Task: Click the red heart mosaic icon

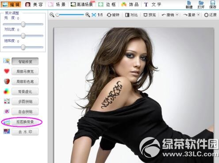Action: click(7, 71)
